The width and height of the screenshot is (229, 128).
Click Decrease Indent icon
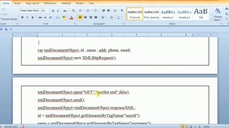pos(103,11)
